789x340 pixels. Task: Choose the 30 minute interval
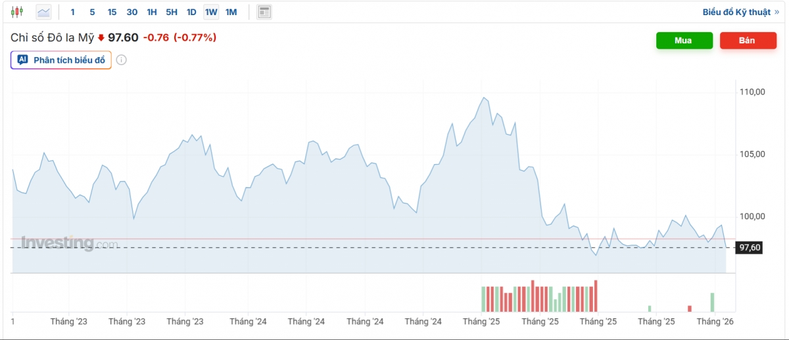point(132,12)
